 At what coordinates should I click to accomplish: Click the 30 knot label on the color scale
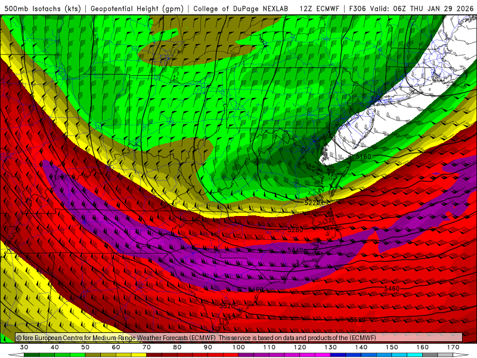click(24, 347)
